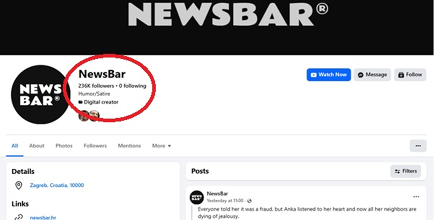
Task: Switch to the Photos tab
Action: click(64, 146)
